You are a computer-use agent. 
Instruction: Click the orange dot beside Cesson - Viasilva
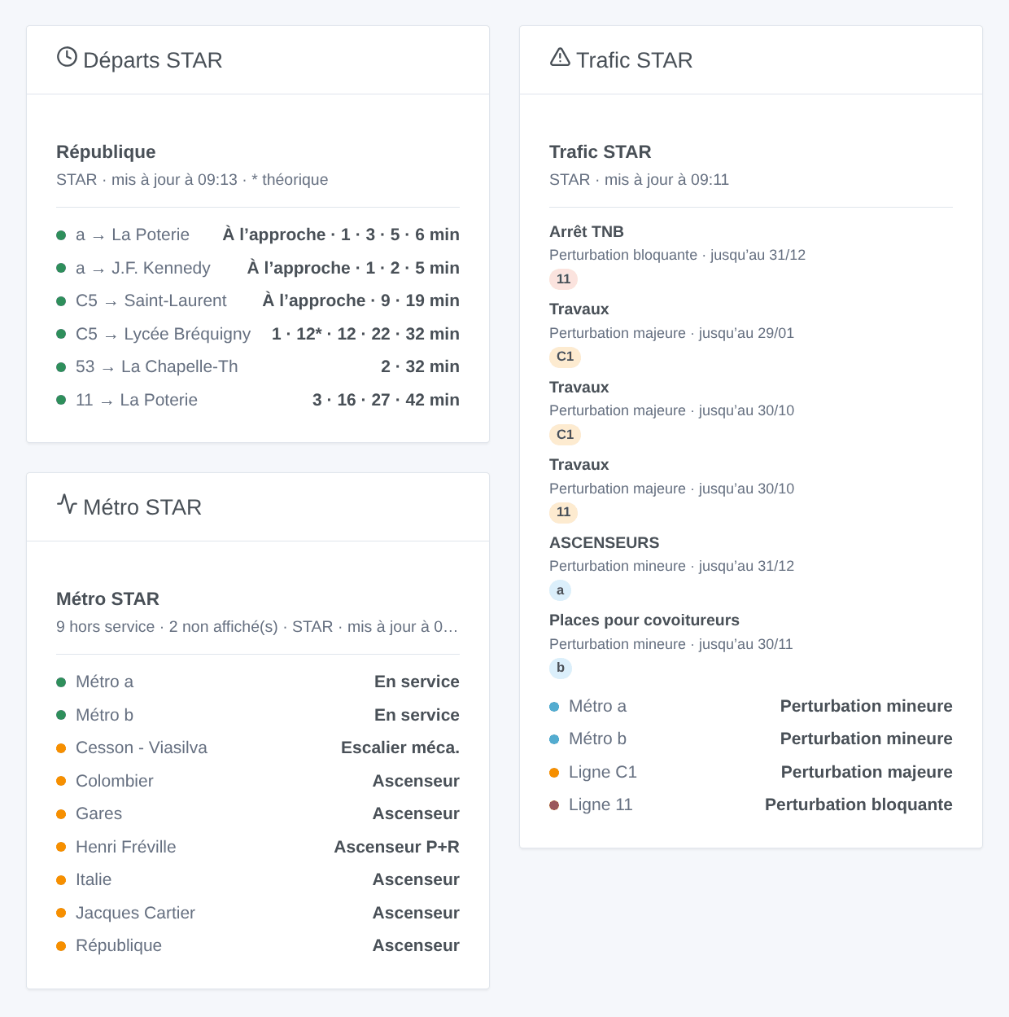click(61, 748)
